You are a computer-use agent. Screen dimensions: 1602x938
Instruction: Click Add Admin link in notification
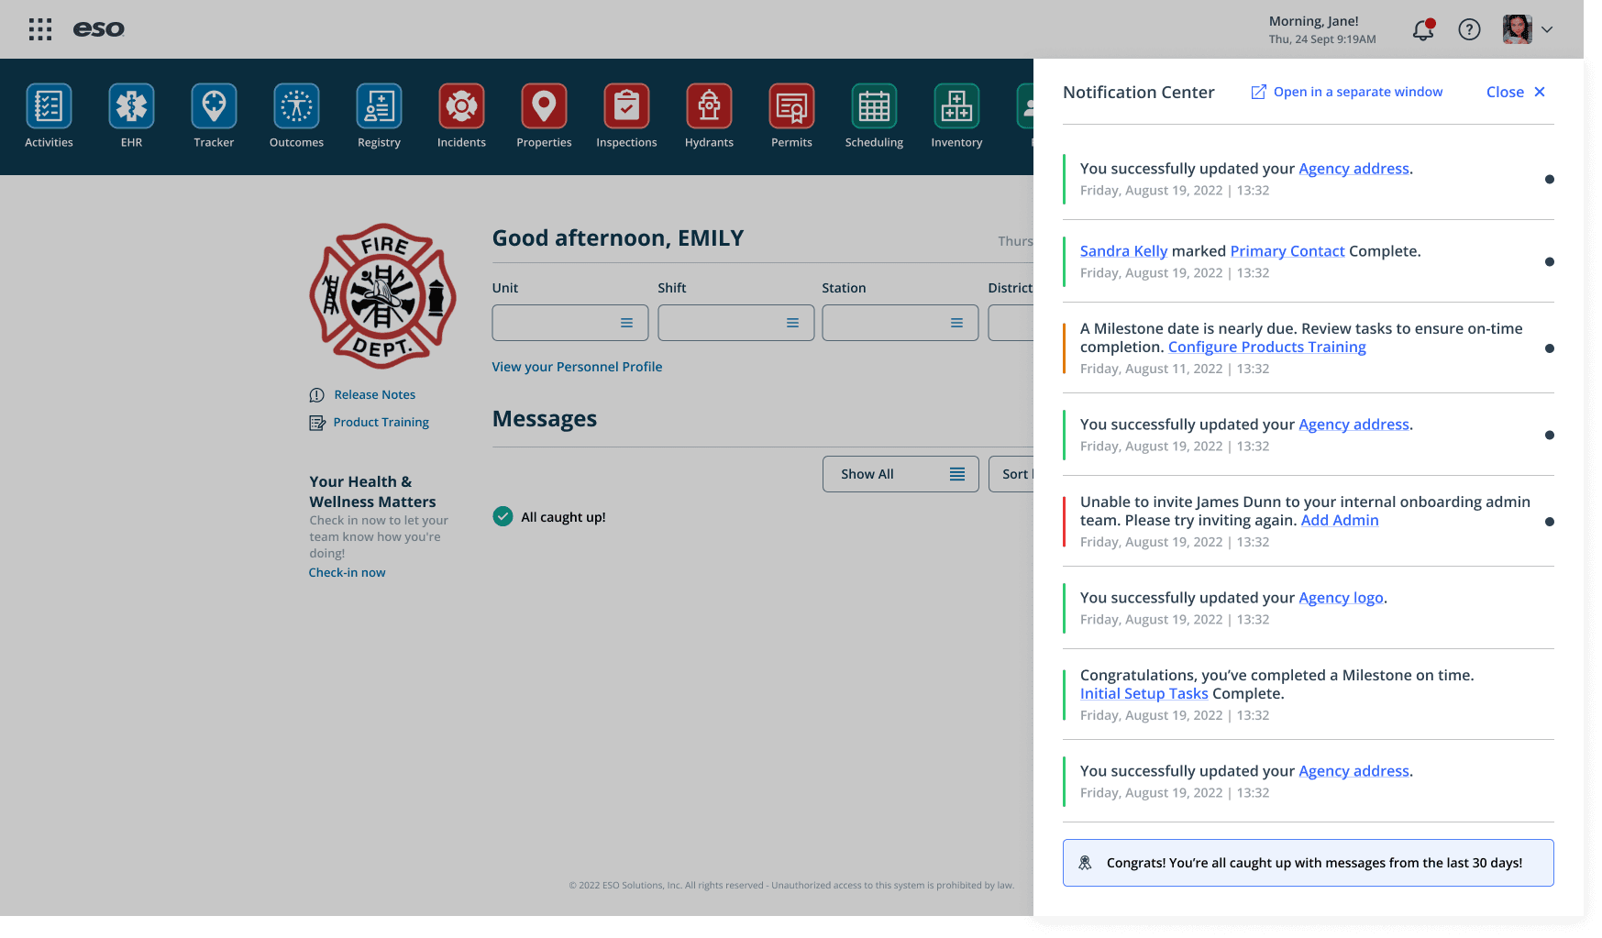tap(1340, 520)
